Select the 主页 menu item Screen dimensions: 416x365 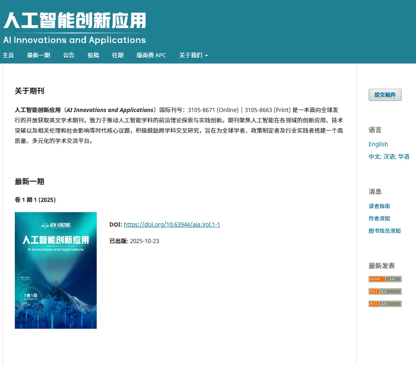(x=8, y=55)
